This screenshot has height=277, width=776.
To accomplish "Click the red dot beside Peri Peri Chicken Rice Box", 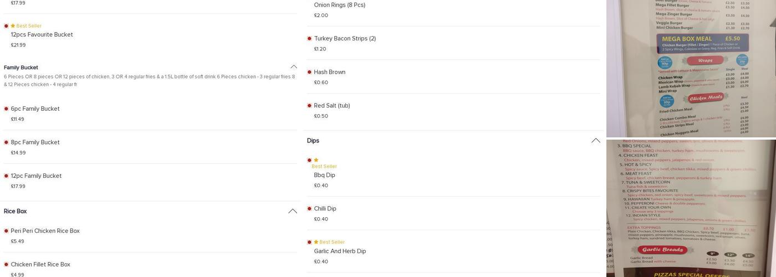I will (x=6, y=231).
